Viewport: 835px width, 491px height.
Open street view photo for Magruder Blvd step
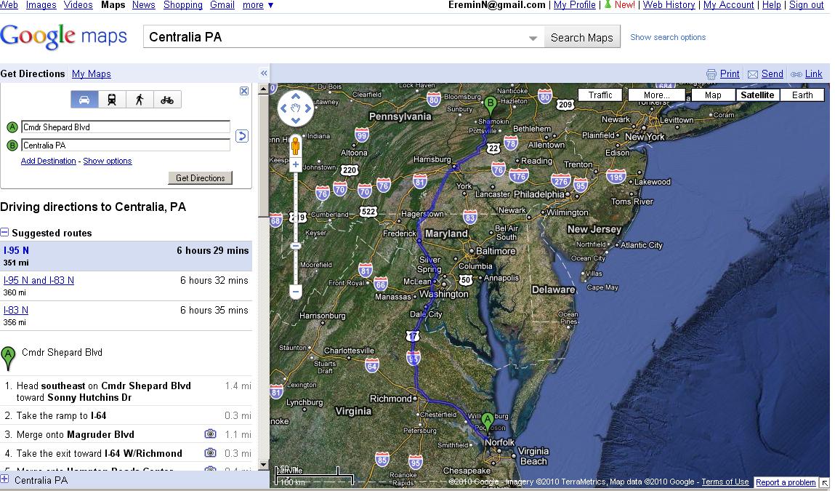(x=210, y=434)
